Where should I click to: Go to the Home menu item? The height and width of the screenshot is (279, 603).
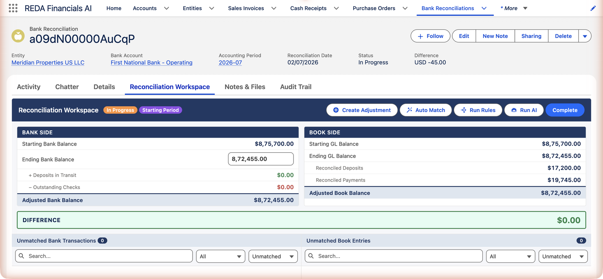click(x=114, y=8)
